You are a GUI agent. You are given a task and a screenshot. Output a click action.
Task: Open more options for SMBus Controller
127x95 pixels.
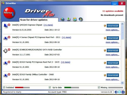[x=113, y=79]
